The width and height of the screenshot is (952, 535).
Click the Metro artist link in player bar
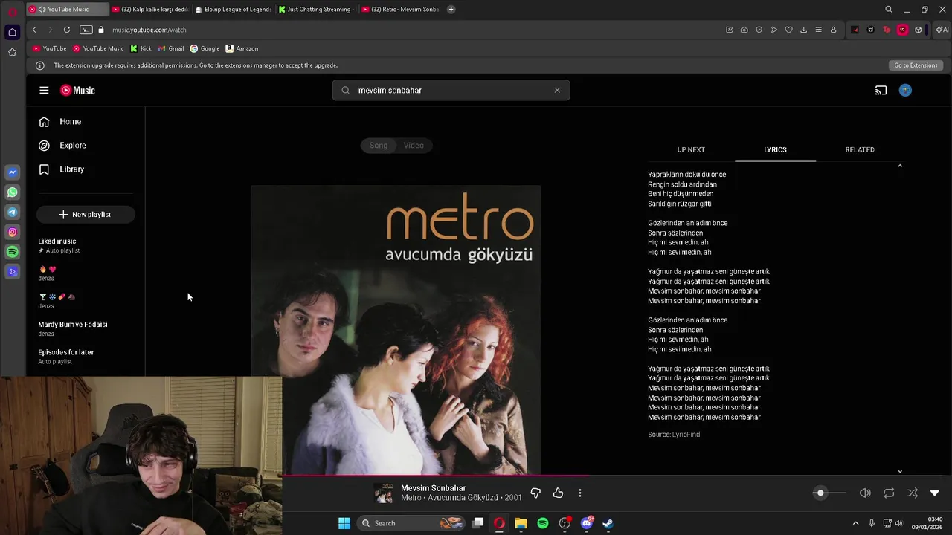point(411,498)
